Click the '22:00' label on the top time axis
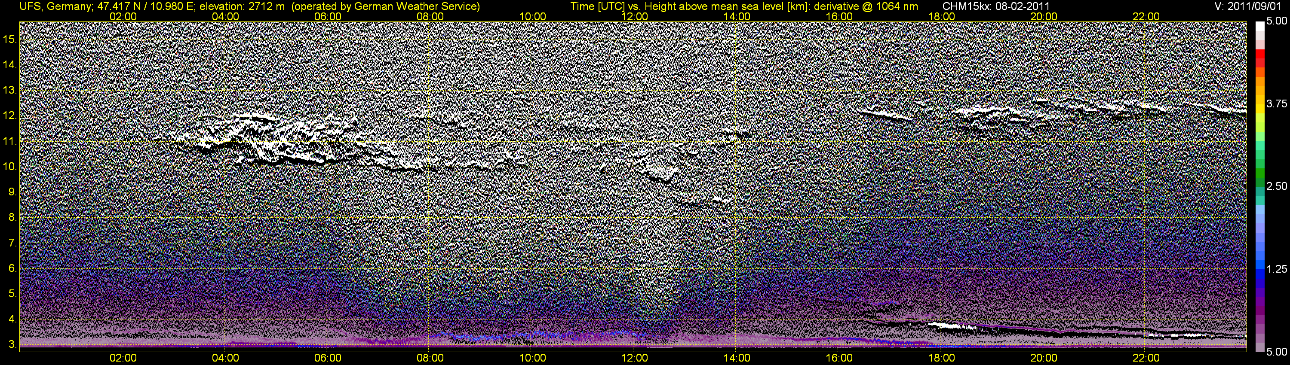Screen dimensions: 1290x365 1146,16
